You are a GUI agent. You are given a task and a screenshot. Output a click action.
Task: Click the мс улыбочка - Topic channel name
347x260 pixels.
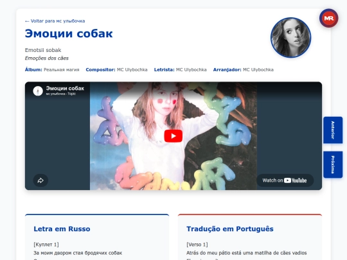tap(61, 94)
